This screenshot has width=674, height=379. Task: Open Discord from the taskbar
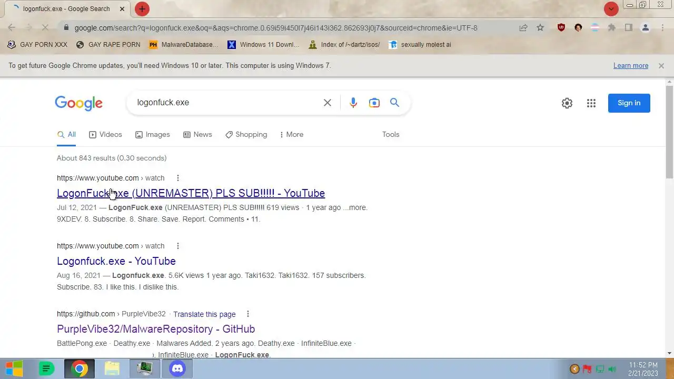coord(177,368)
